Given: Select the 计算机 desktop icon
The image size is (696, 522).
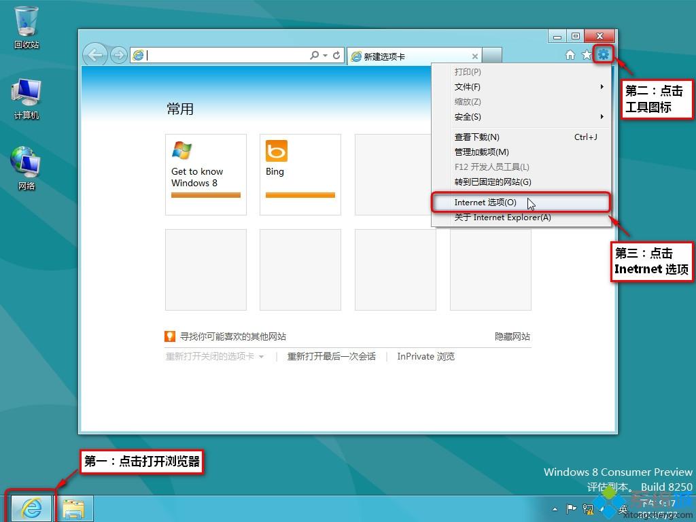Looking at the screenshot, I should (x=27, y=99).
